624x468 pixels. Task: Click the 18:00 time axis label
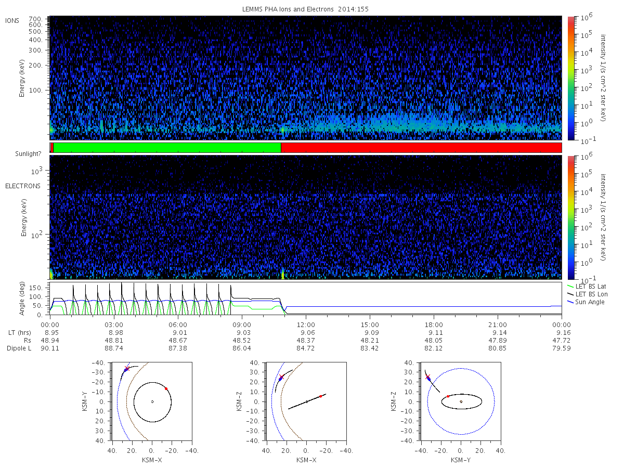434,324
